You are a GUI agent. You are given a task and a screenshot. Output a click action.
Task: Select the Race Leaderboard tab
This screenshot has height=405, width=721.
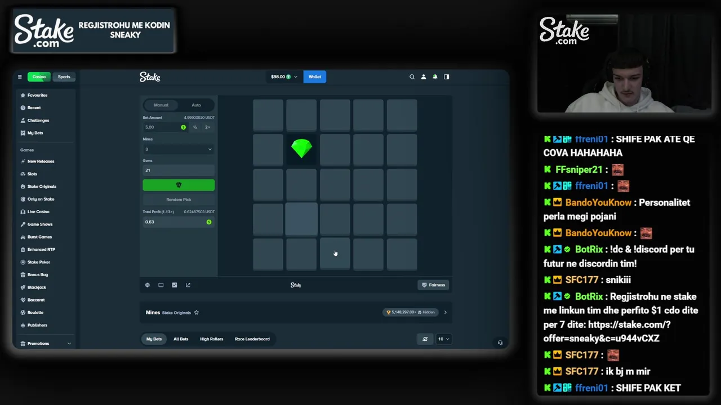point(252,339)
